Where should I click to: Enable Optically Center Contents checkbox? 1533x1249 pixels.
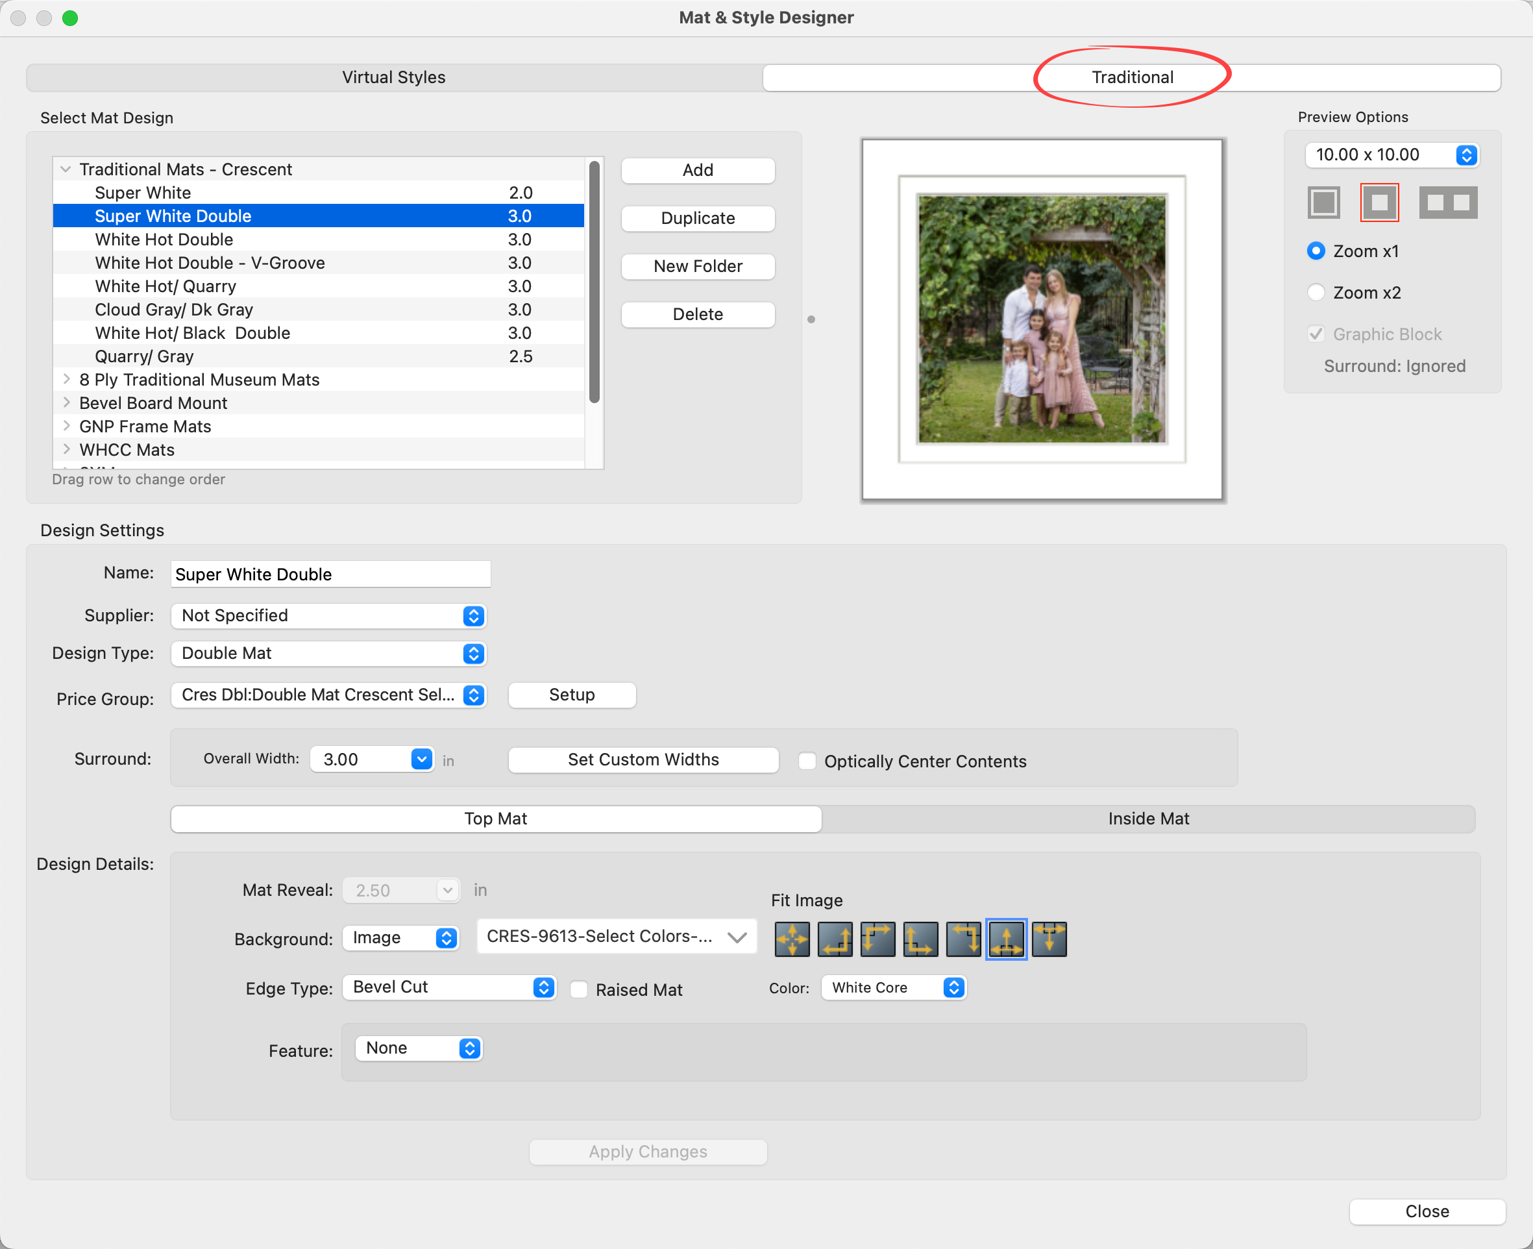pos(807,761)
